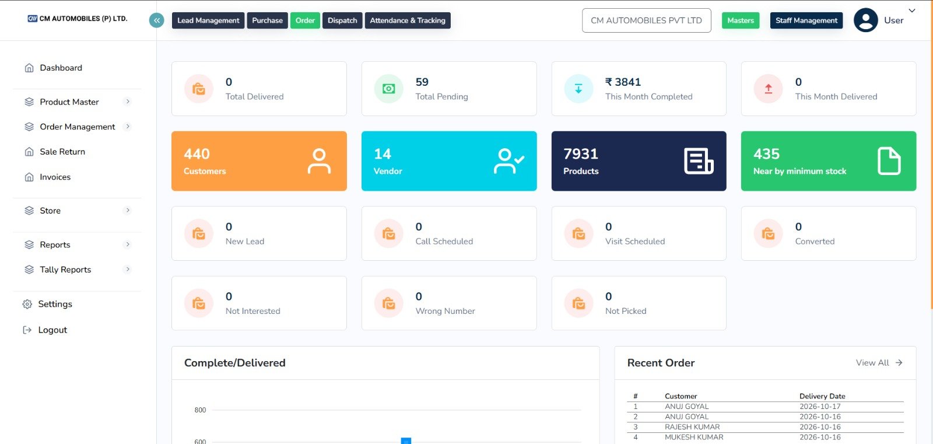The height and width of the screenshot is (444, 933).
Task: Click the CM Automobiles logo
Action: pos(78,19)
